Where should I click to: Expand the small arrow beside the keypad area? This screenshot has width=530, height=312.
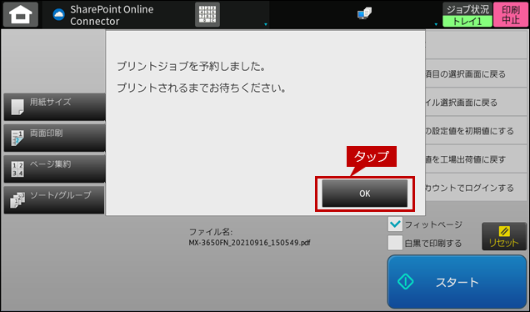click(x=266, y=24)
